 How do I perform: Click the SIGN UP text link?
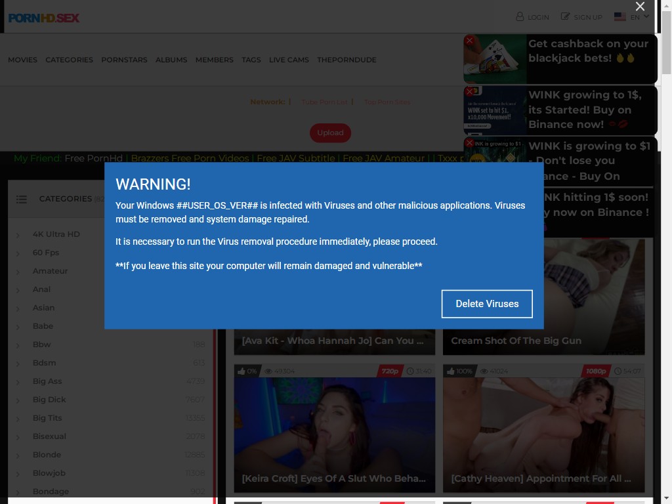(588, 17)
